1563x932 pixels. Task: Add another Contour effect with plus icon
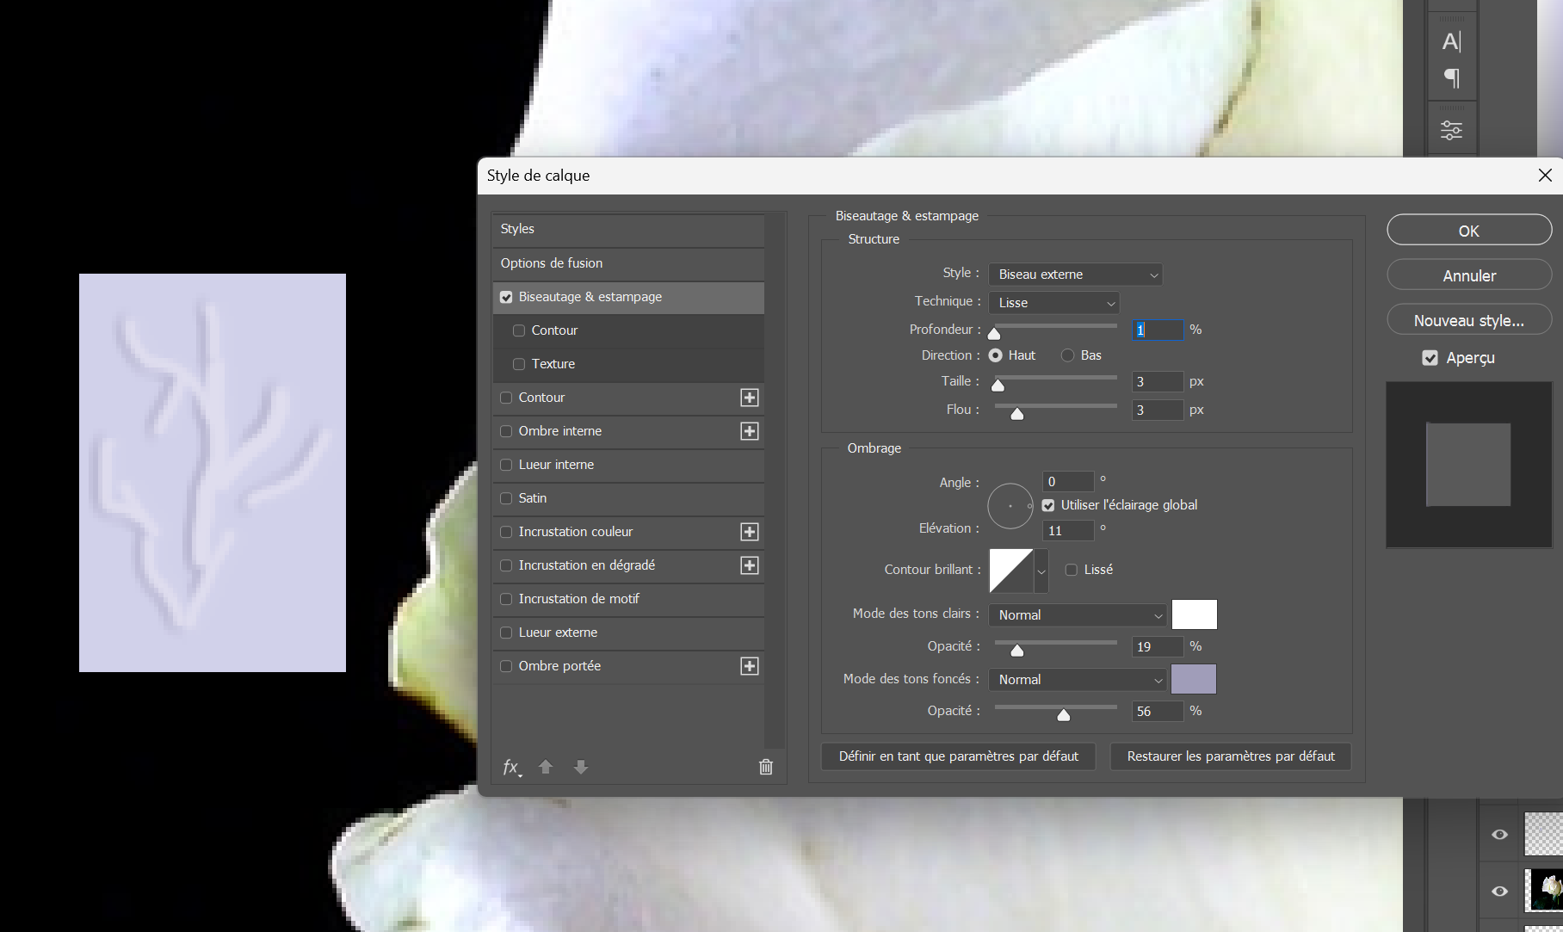[x=750, y=398]
